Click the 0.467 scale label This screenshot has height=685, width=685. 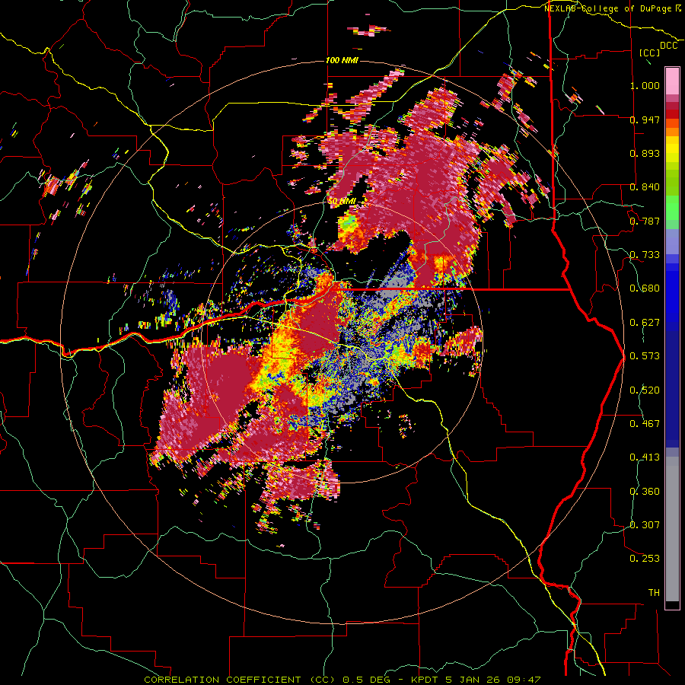pyautogui.click(x=645, y=424)
